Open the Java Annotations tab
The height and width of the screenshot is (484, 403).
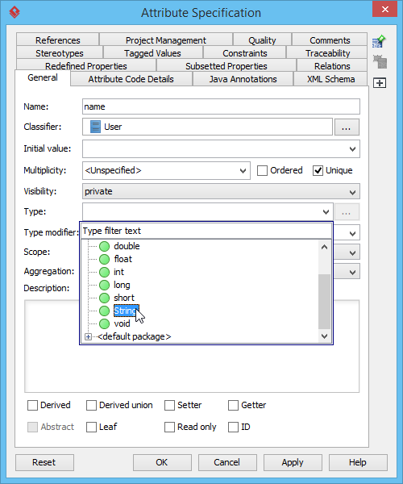pos(243,79)
